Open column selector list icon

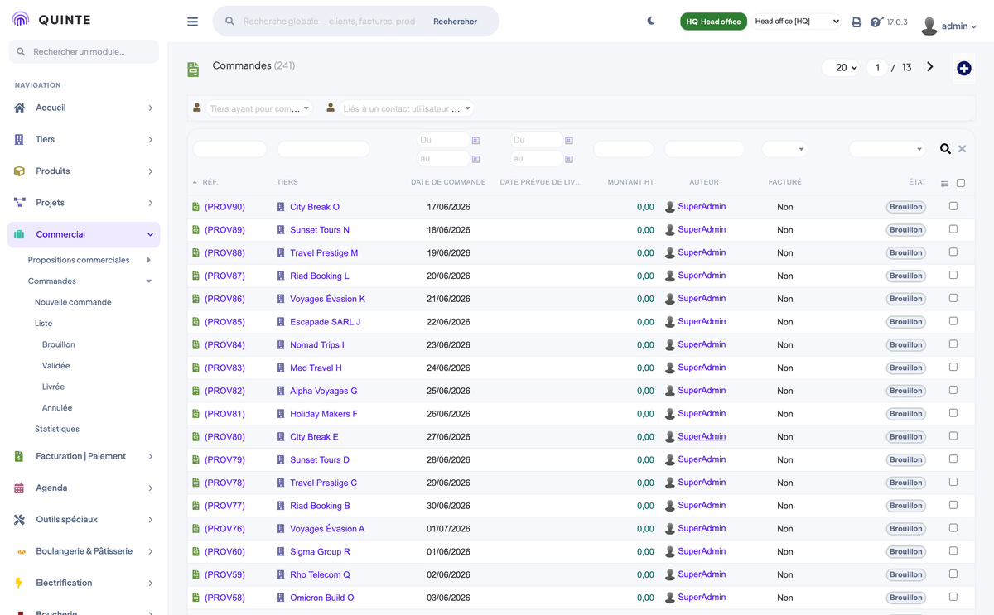pos(944,184)
